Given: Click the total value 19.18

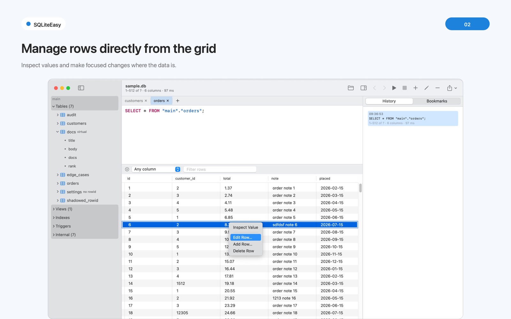Looking at the screenshot, I should tap(229, 284).
